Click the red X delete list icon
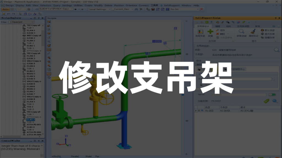This screenshot has height=158, width=282. pyautogui.click(x=202, y=9)
